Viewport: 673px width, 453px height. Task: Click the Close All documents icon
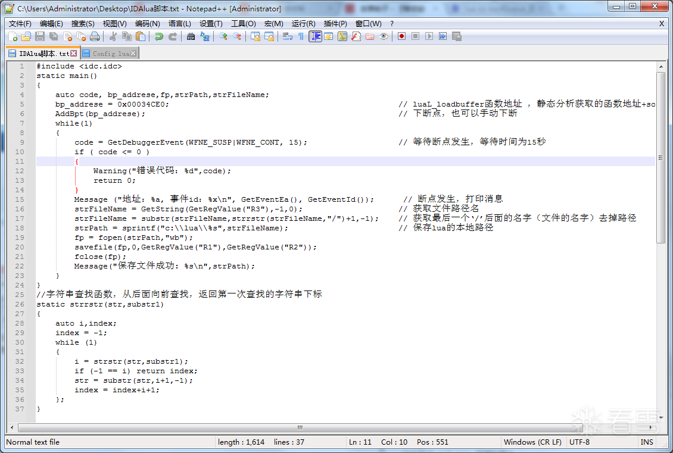(81, 36)
